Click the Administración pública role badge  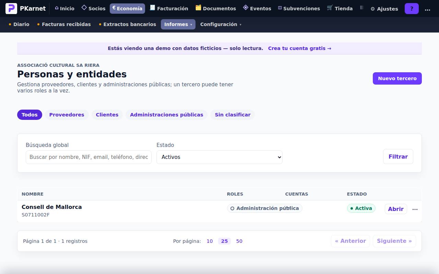[x=264, y=208]
